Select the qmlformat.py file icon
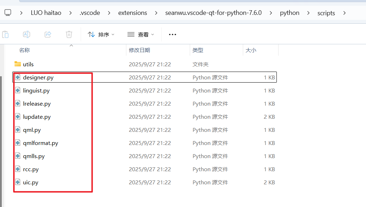 [18, 142]
